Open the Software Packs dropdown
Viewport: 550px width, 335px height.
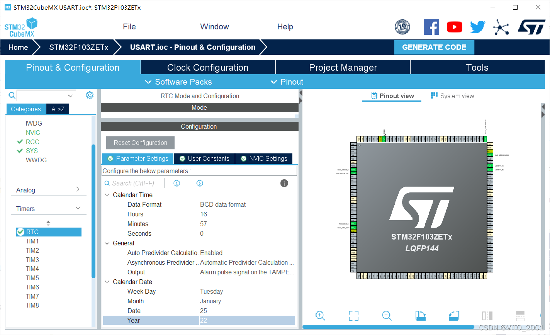[x=178, y=82]
